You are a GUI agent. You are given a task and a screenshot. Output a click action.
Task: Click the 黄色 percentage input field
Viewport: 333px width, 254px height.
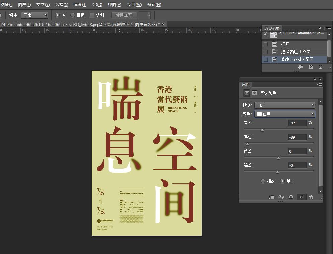[x=297, y=151]
